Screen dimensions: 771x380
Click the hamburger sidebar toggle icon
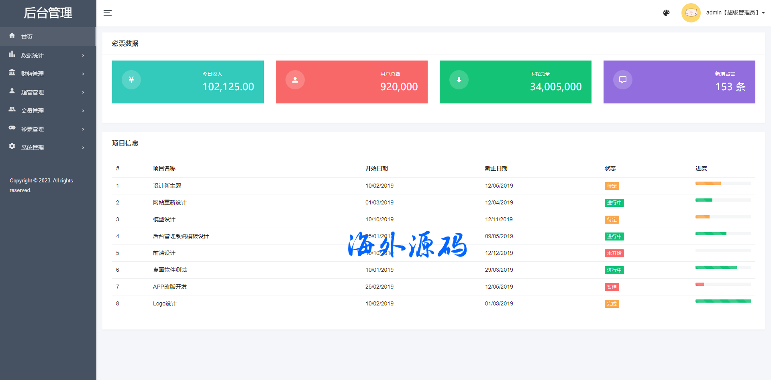point(107,13)
